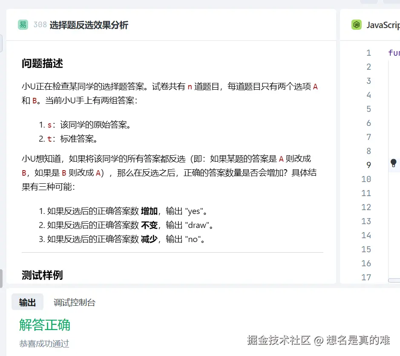Image resolution: width=400 pixels, height=356 pixels.
Task: Click the green 解答正确 result message
Action: pos(44,325)
